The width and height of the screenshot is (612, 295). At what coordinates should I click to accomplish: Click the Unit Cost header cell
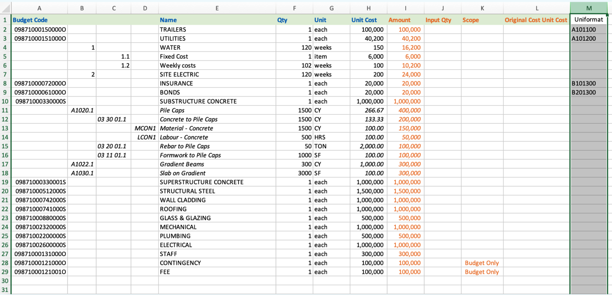368,20
